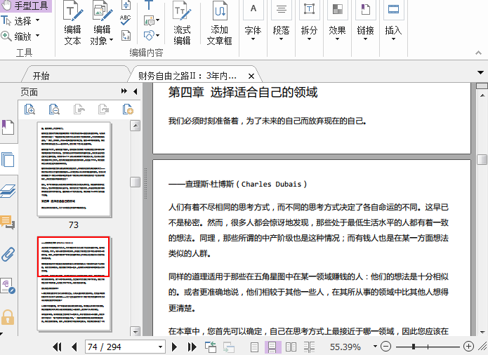Click the 添加文章框 add article box tool

(219, 24)
